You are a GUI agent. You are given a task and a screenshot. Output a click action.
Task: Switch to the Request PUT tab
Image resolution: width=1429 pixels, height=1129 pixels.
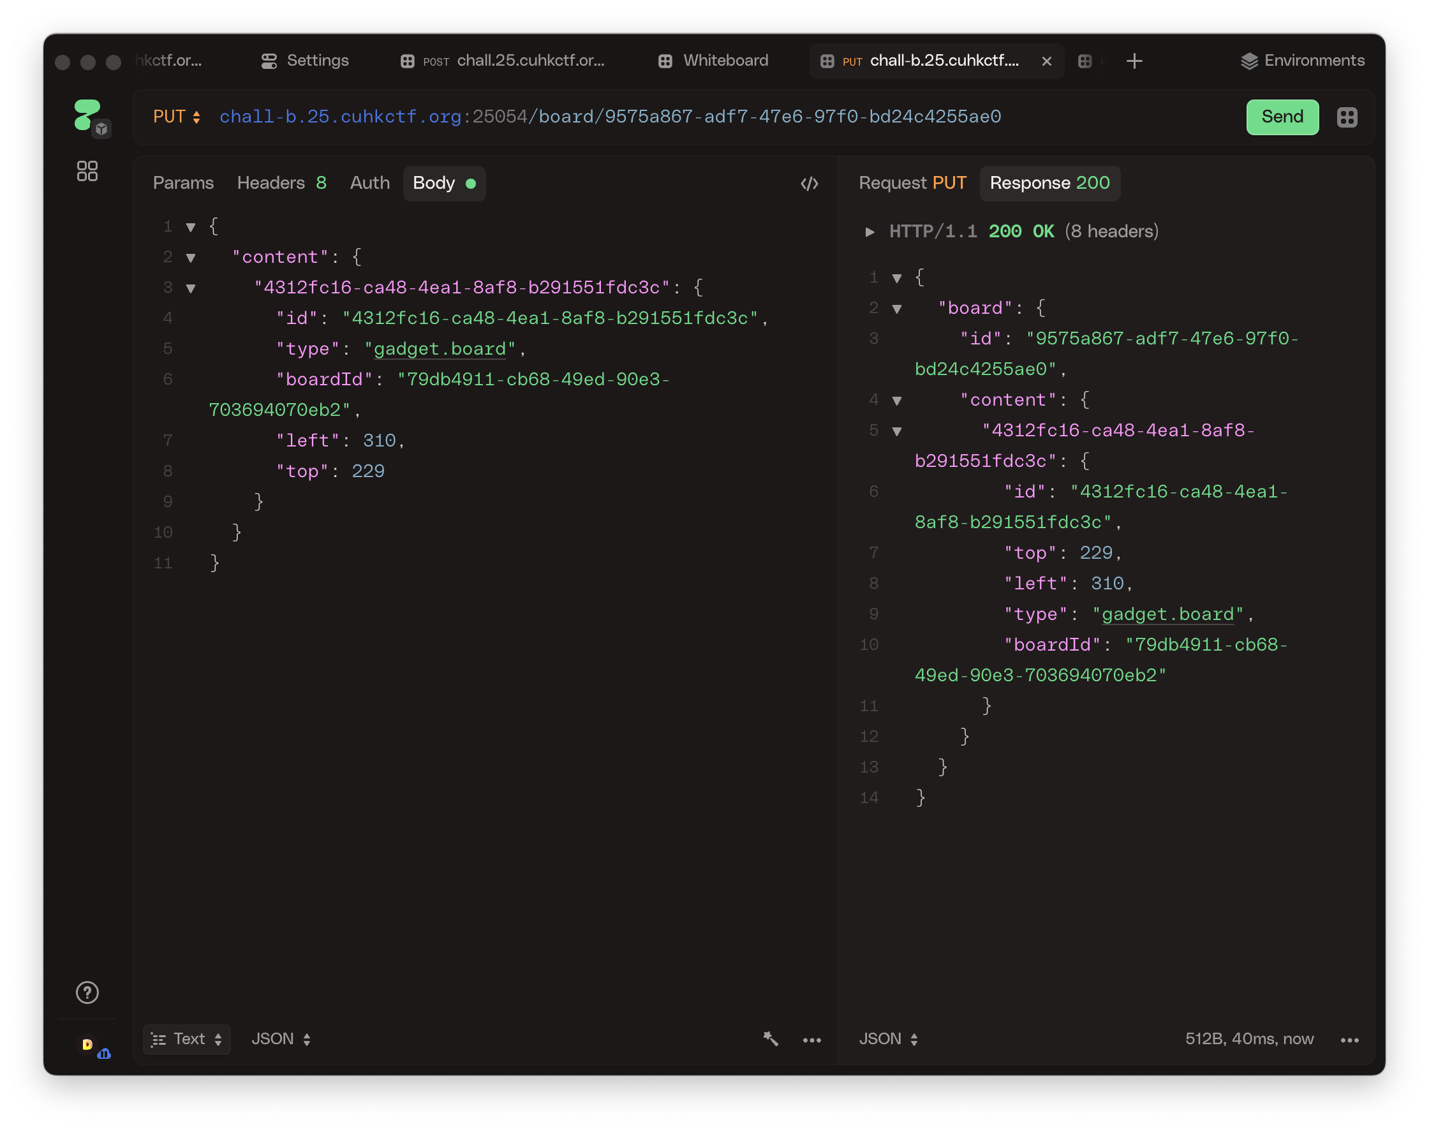(x=912, y=183)
